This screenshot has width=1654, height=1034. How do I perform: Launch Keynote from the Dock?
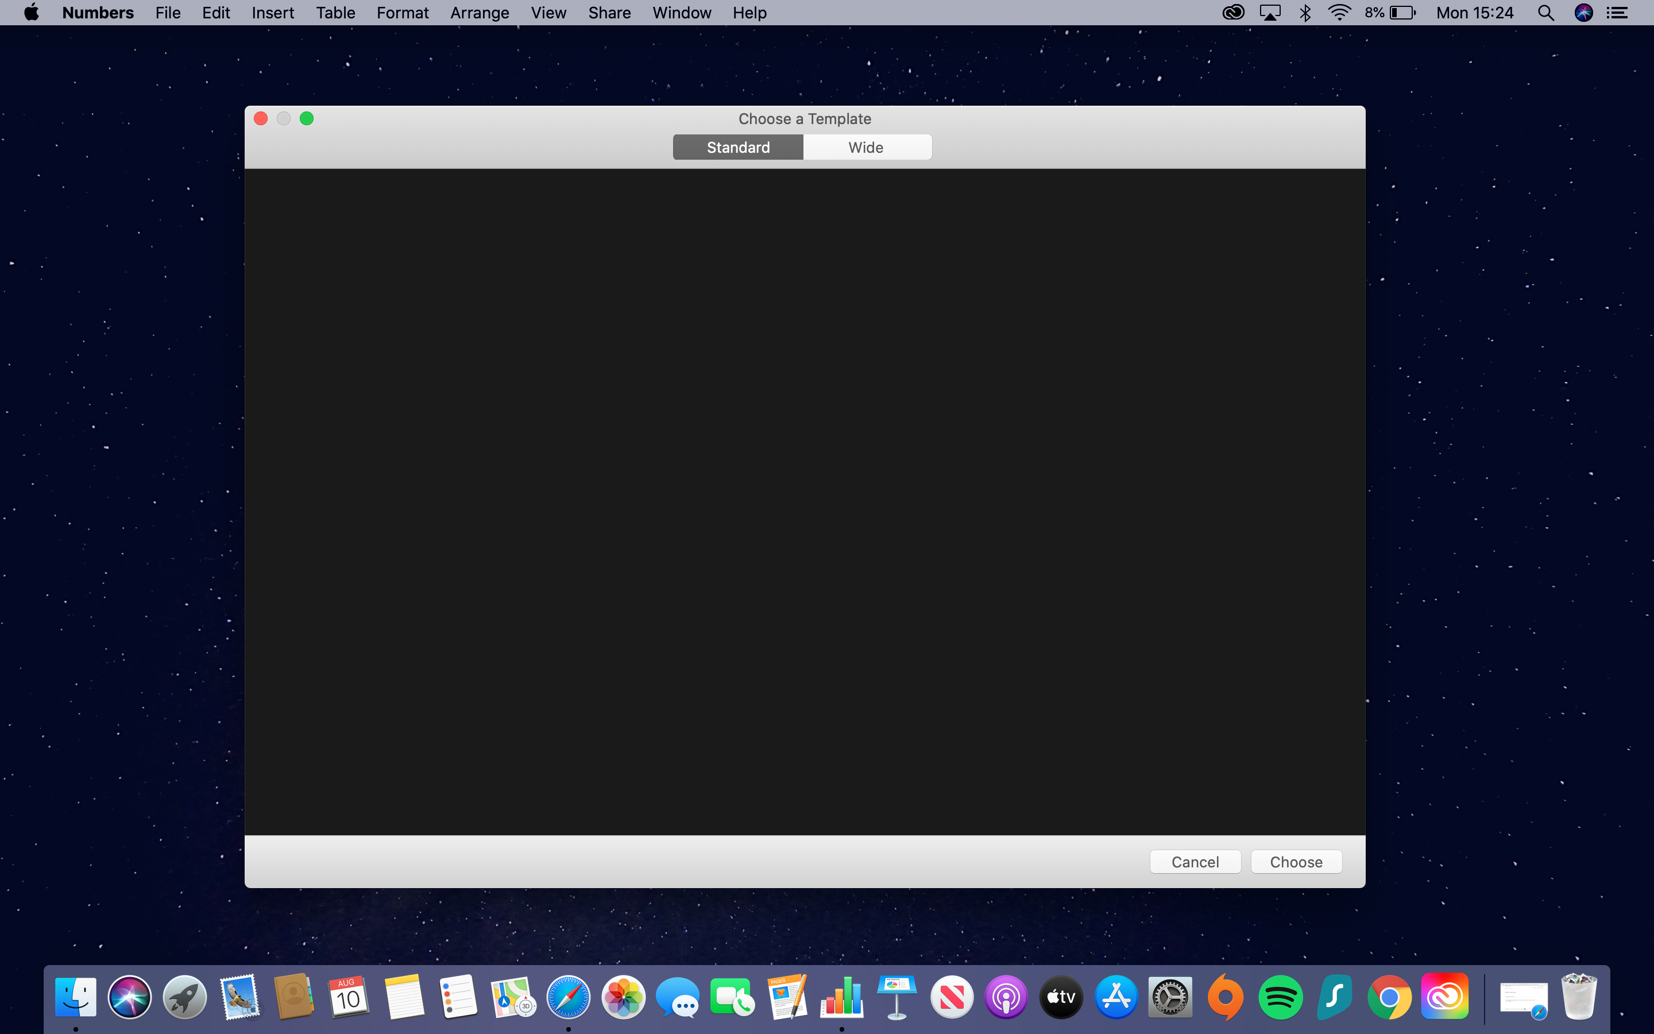pyautogui.click(x=896, y=997)
